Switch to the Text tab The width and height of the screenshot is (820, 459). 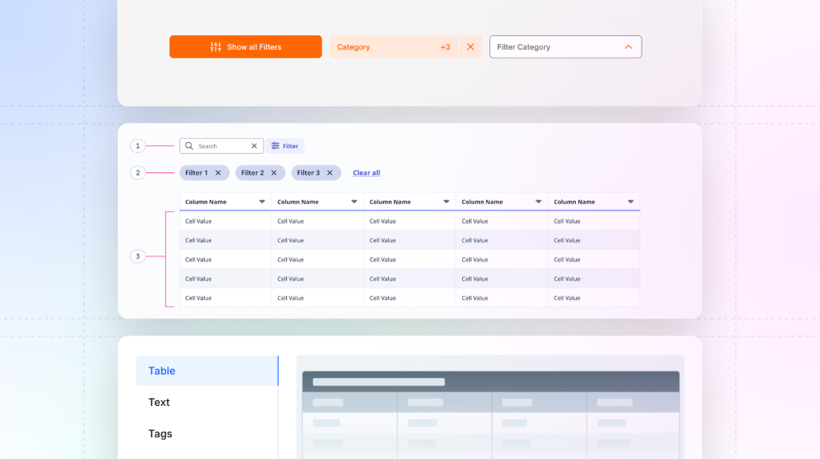[159, 402]
